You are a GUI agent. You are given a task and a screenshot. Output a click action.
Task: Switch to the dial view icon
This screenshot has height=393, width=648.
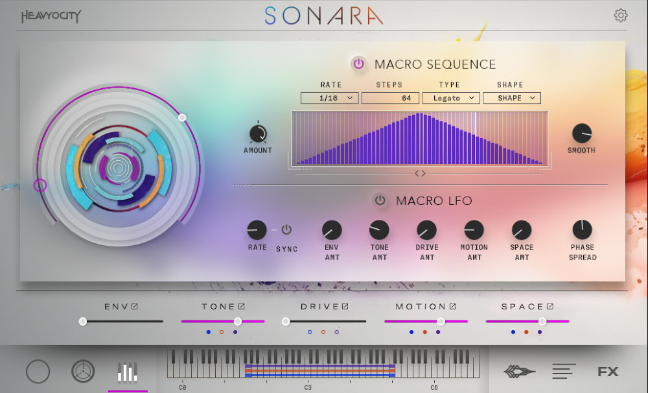[83, 372]
